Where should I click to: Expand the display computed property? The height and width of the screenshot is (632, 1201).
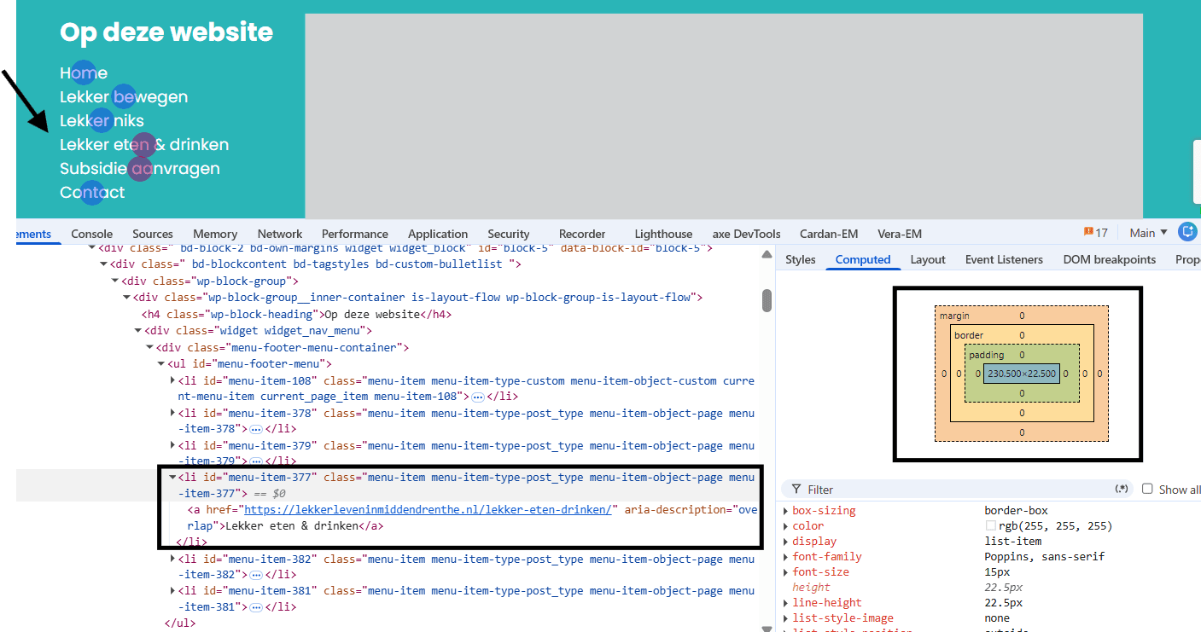786,542
